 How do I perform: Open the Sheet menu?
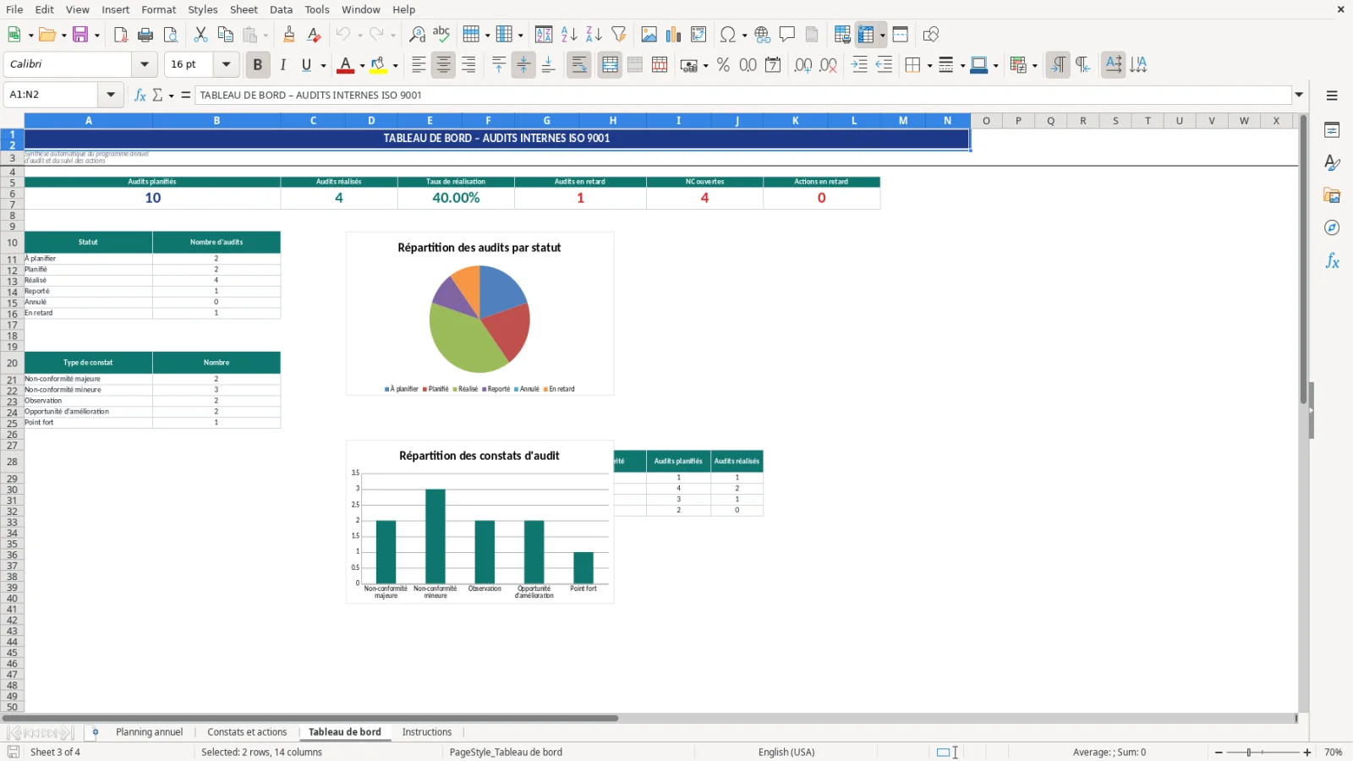point(244,9)
